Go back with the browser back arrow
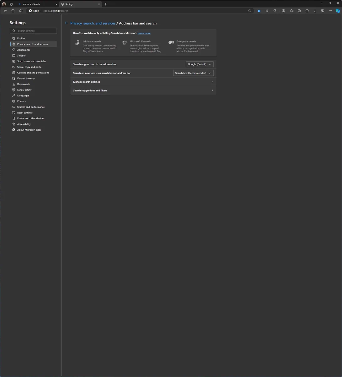The height and width of the screenshot is (377, 342). tap(5, 11)
